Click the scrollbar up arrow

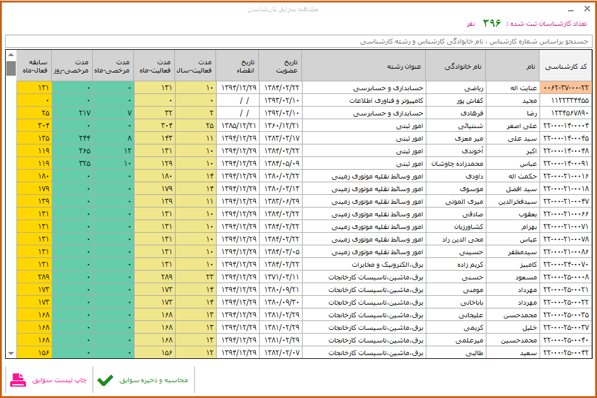[x=11, y=55]
